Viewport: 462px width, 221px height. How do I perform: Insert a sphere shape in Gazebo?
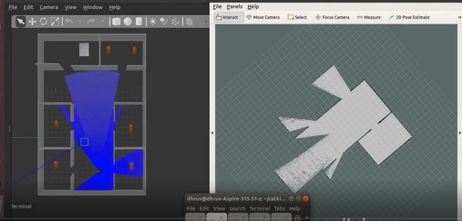(x=128, y=22)
